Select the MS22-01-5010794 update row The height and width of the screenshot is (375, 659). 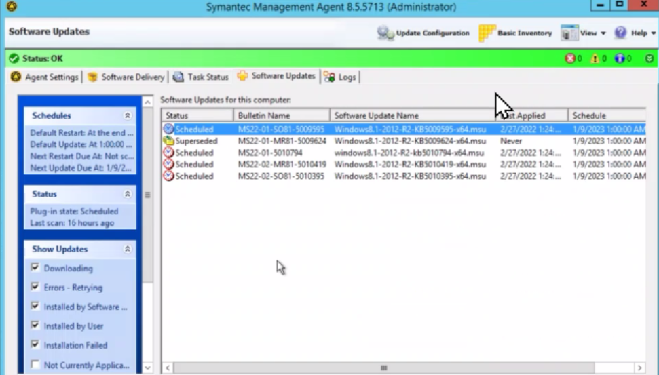(270, 153)
